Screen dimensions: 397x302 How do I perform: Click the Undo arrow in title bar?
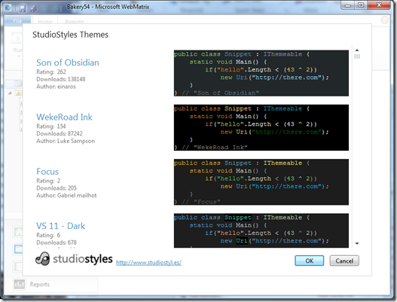pos(44,8)
